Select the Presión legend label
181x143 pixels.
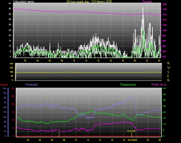pyautogui.click(x=147, y=2)
